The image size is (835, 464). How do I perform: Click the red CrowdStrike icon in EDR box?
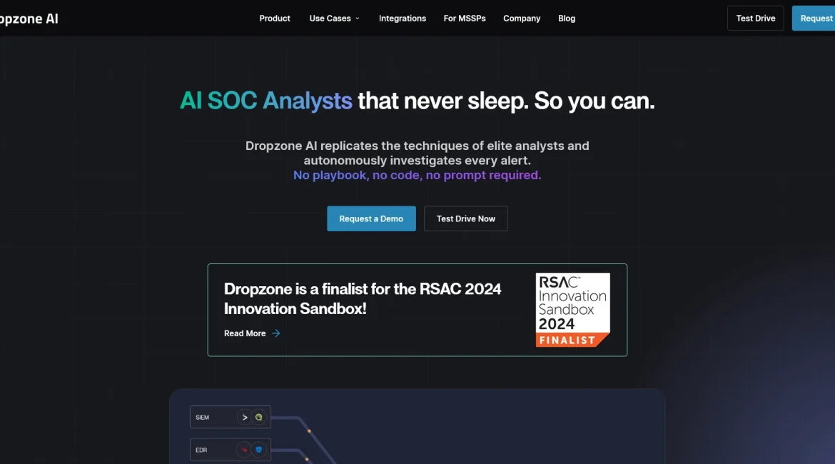244,450
